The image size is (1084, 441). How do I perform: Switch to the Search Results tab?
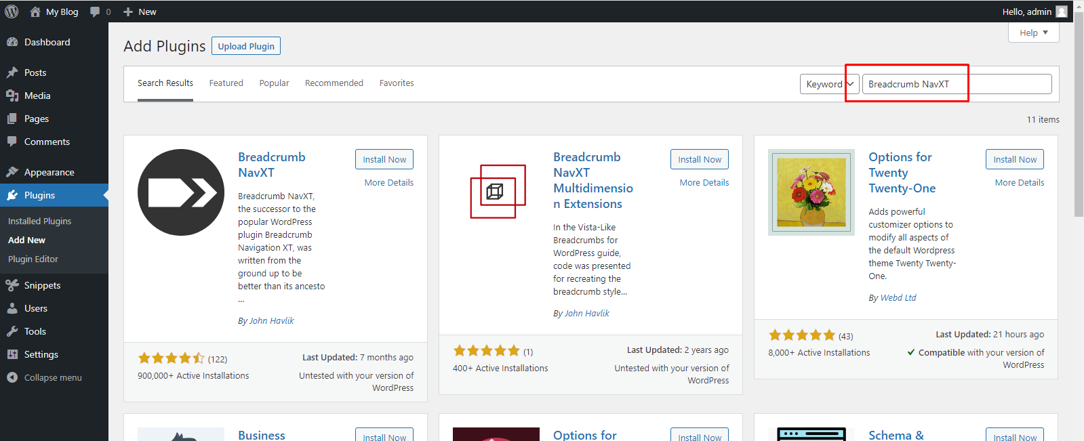click(165, 83)
